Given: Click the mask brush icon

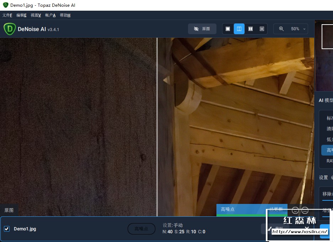Looking at the screenshot, I should (269, 229).
